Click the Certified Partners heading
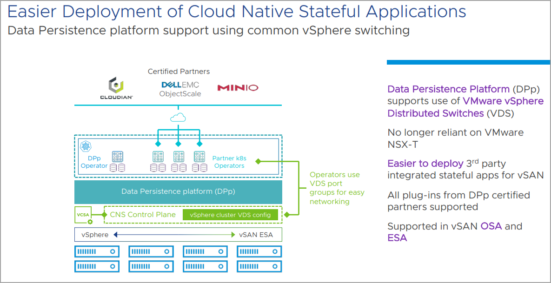This screenshot has width=551, height=283. click(x=179, y=71)
